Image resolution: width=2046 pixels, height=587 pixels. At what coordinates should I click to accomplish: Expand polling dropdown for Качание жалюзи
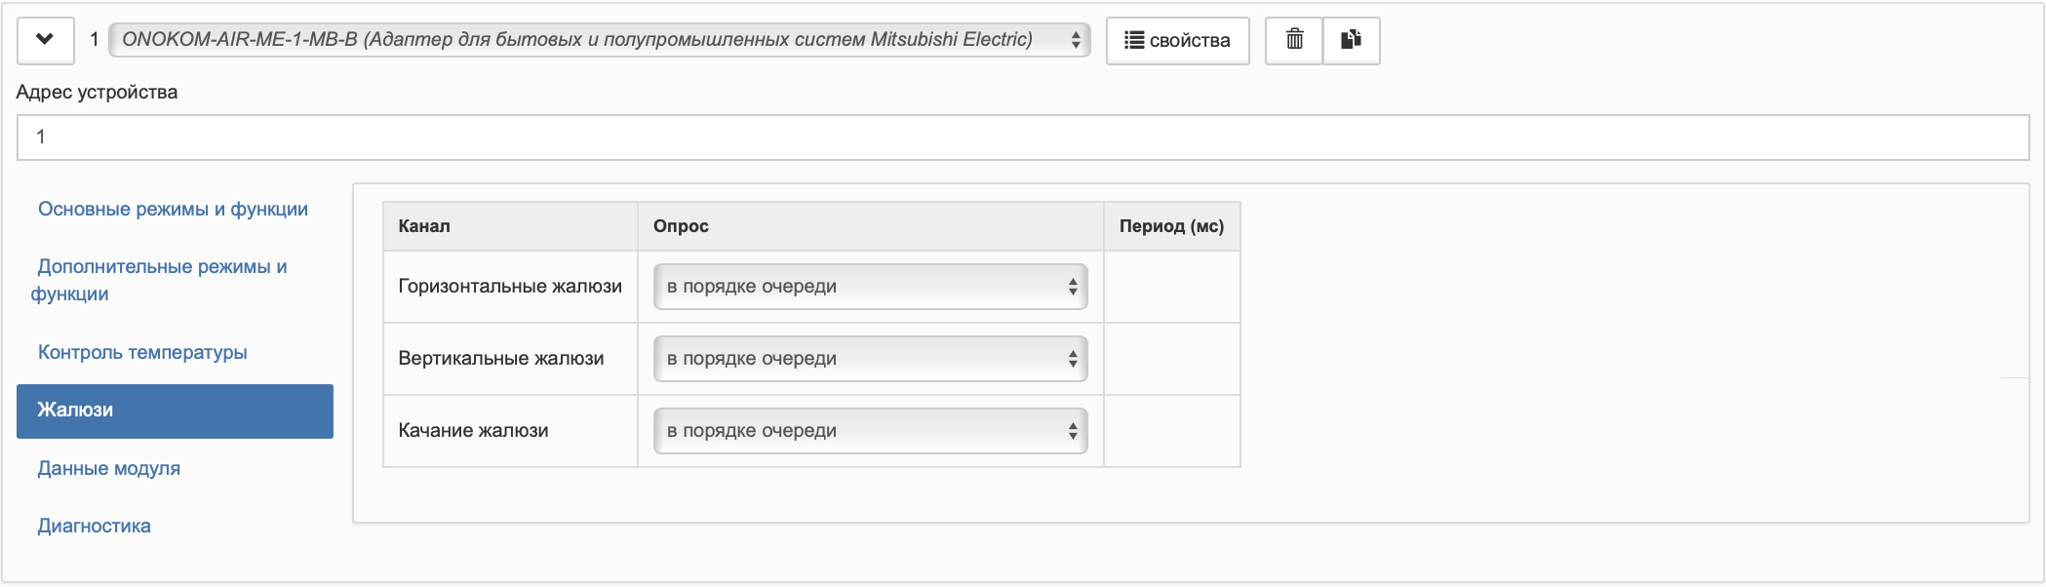870,431
